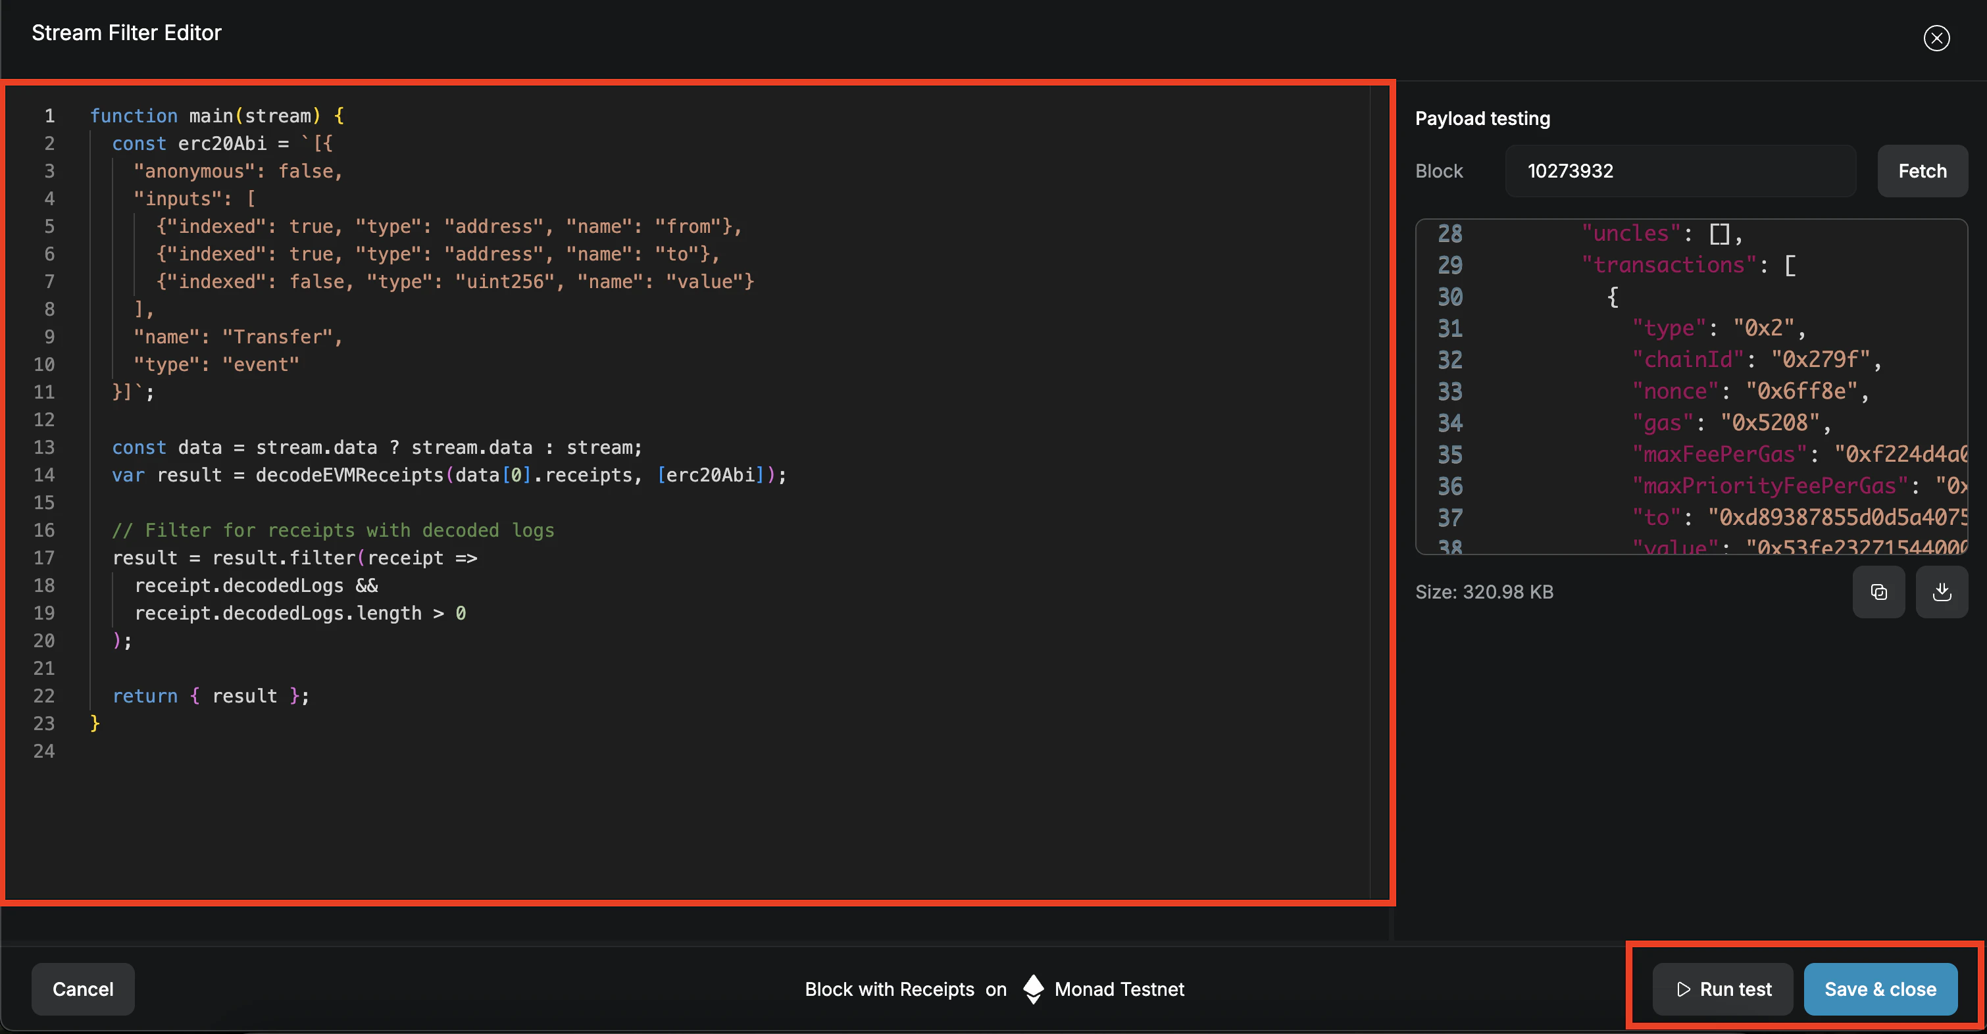This screenshot has width=1987, height=1034.
Task: Click the play icon inside Run test
Action: pos(1683,989)
